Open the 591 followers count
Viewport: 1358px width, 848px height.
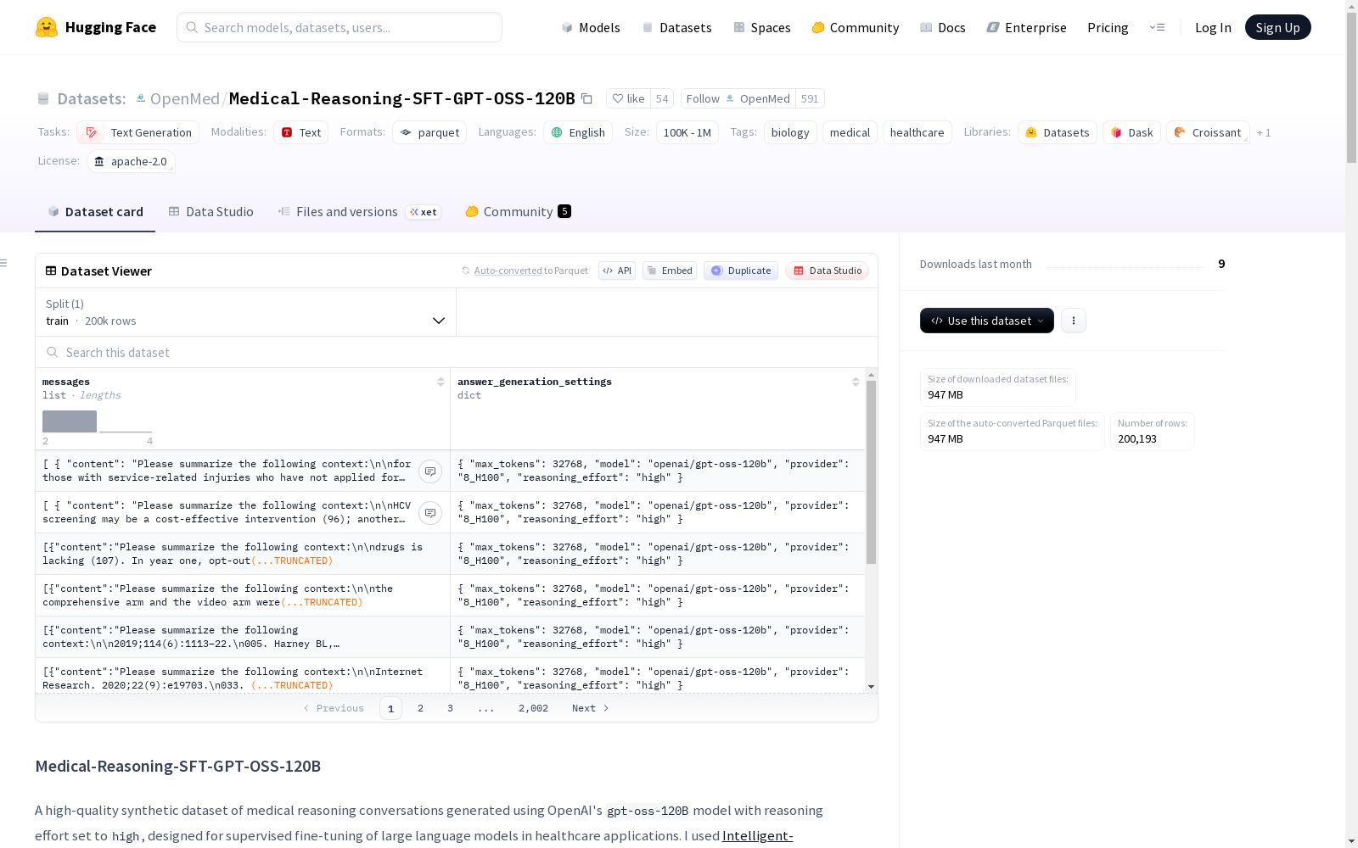pos(810,98)
